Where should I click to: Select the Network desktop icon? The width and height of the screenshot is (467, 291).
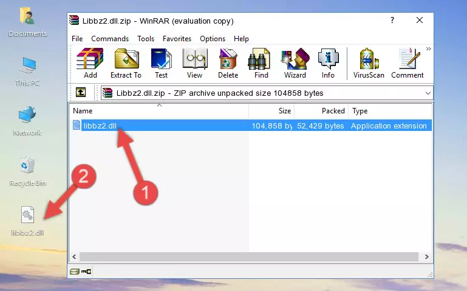click(27, 121)
